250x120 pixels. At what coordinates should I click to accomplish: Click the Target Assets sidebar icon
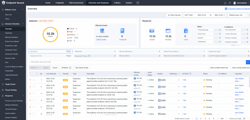(x=3, y=84)
